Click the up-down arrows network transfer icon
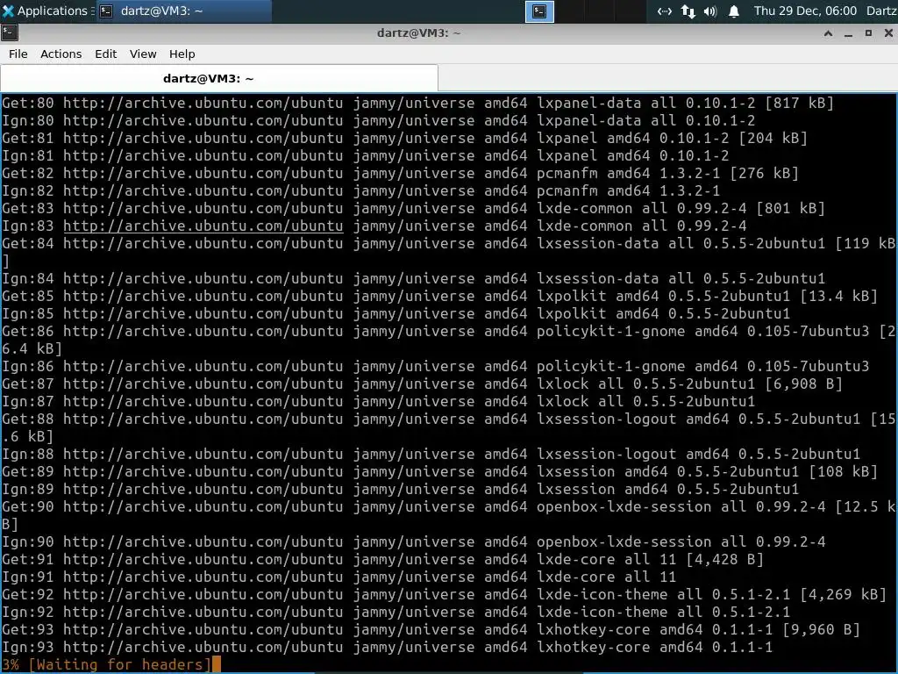 click(688, 11)
